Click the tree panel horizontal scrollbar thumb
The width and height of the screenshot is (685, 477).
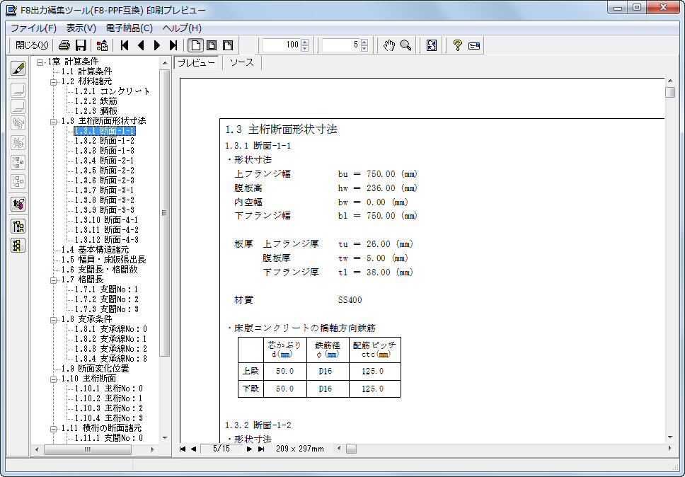87,449
